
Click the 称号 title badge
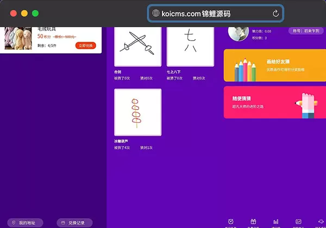tap(306, 31)
